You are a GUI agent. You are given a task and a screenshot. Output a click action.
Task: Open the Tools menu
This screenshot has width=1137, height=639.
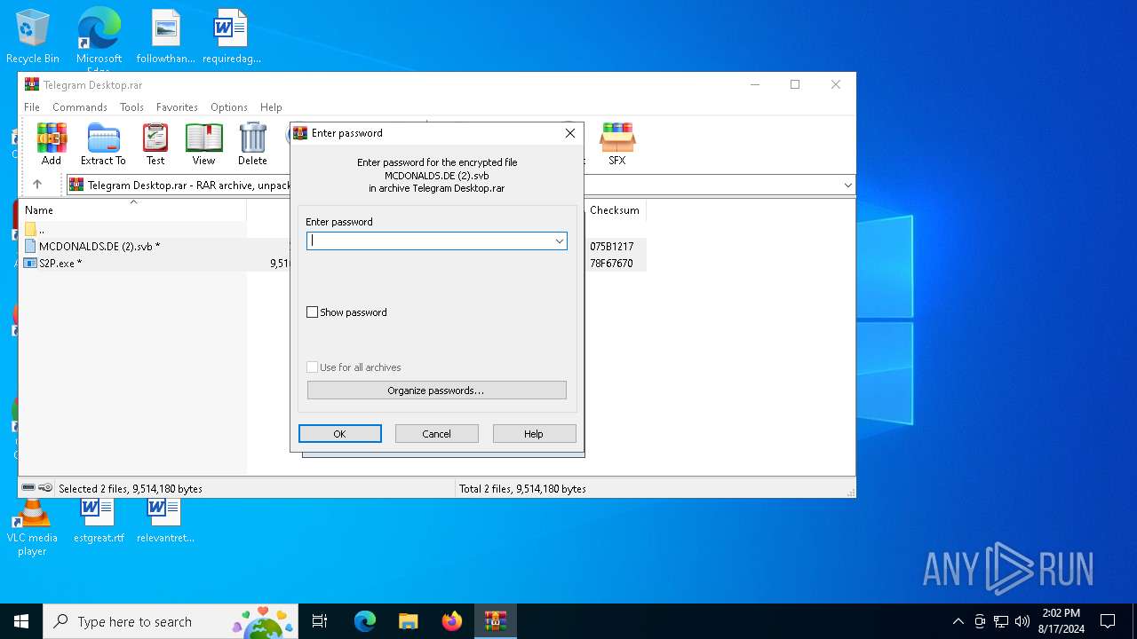point(131,106)
